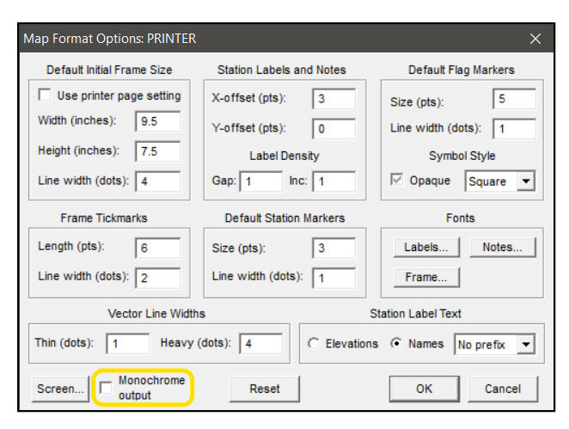Check the Monochrome output checkbox
569x429 pixels.
coord(106,388)
